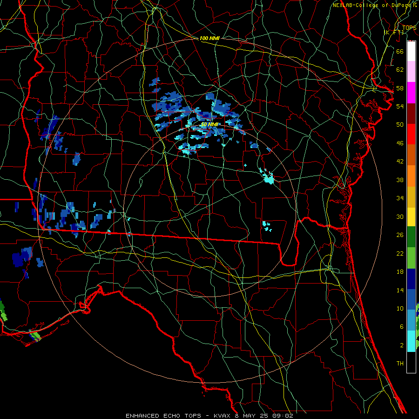Select the light green legend swatch

click(411, 258)
